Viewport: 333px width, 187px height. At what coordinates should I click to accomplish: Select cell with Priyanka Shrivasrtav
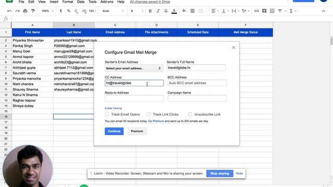tap(32, 41)
